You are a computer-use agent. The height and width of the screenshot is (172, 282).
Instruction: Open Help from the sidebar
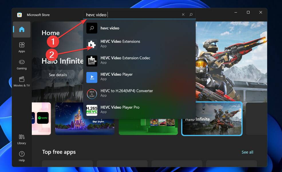point(21,156)
